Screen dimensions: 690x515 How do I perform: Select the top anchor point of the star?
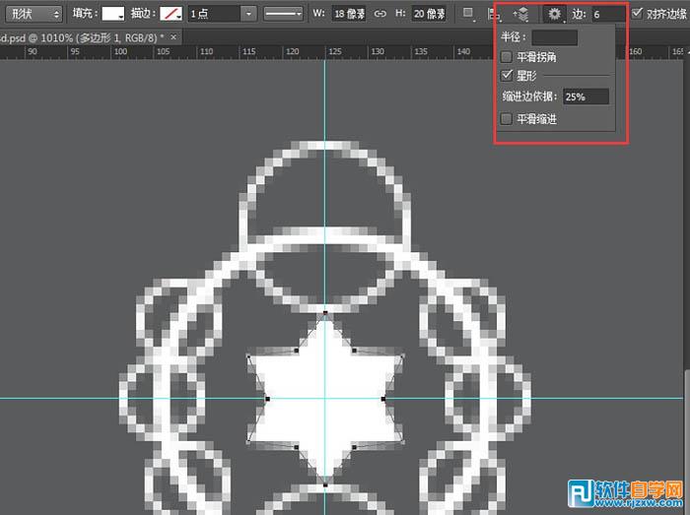point(325,313)
